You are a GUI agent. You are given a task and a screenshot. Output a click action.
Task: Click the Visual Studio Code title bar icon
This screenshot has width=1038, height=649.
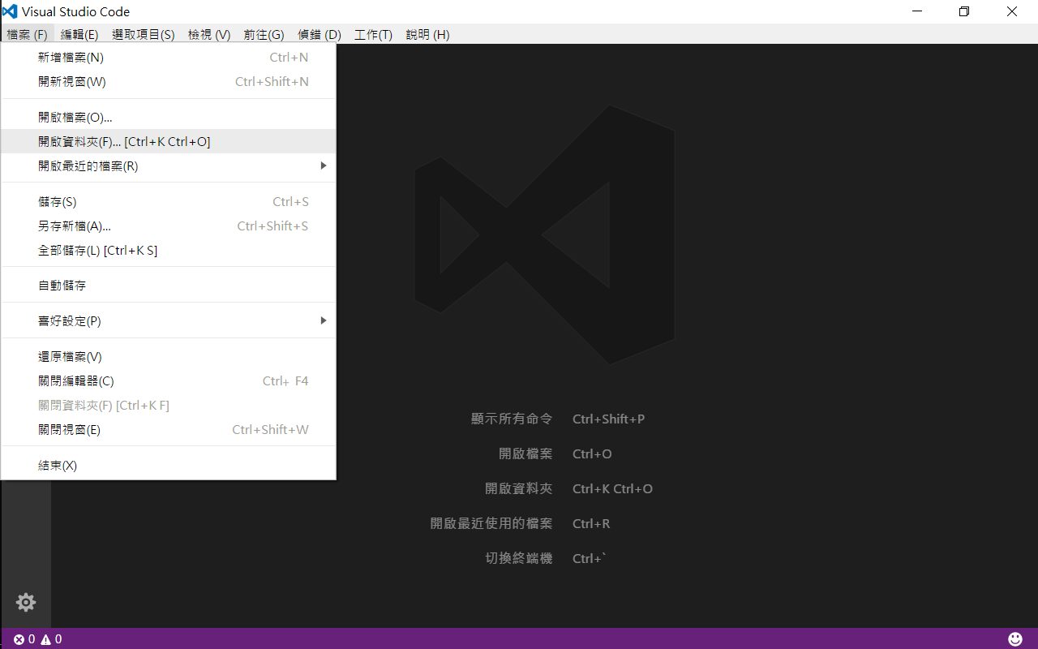click(9, 11)
